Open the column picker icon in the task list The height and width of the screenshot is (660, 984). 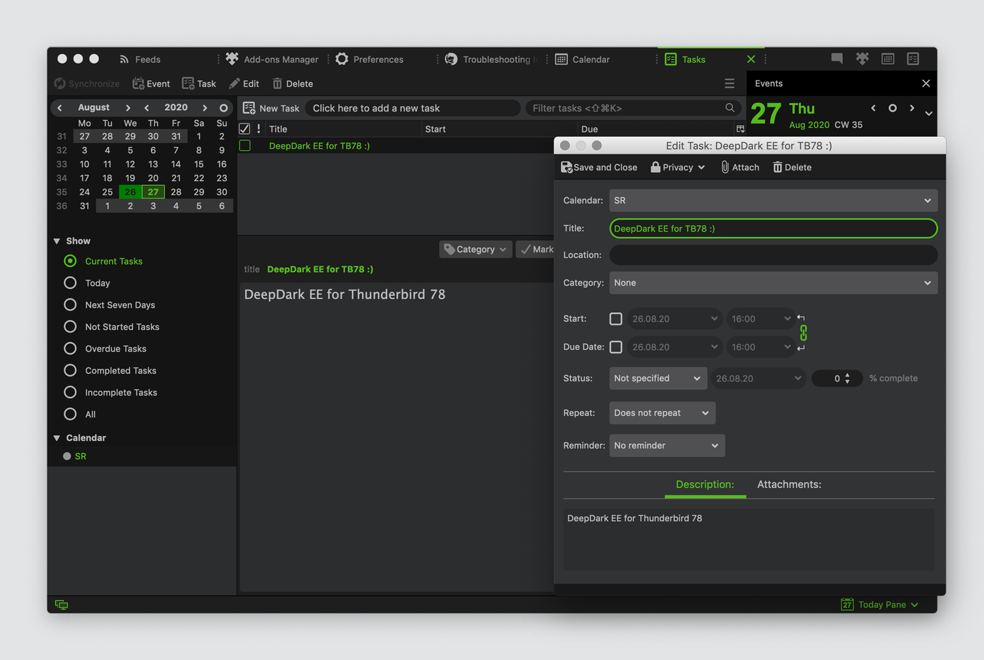tap(741, 129)
